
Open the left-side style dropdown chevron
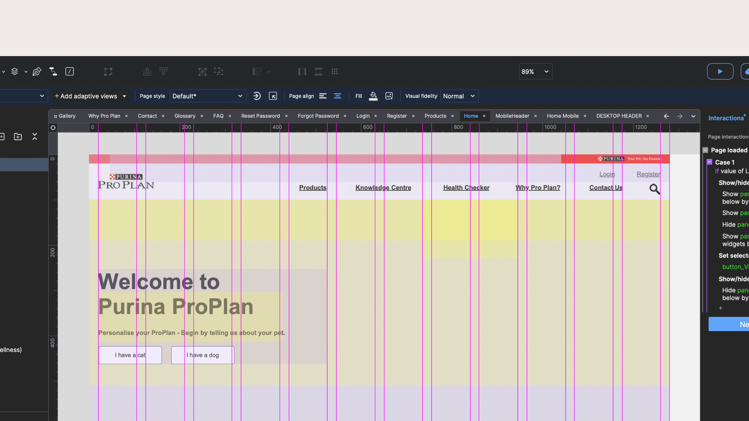pos(42,96)
